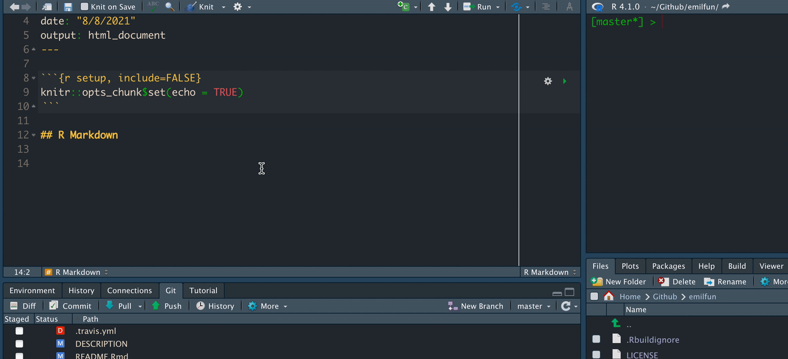The height and width of the screenshot is (359, 788).
Task: Knit the document
Action: click(200, 7)
